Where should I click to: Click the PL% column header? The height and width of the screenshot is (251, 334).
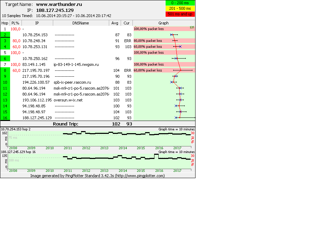[x=16, y=23]
